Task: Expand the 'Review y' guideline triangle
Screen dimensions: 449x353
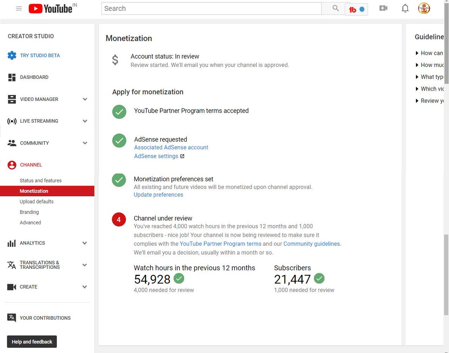Action: point(417,101)
